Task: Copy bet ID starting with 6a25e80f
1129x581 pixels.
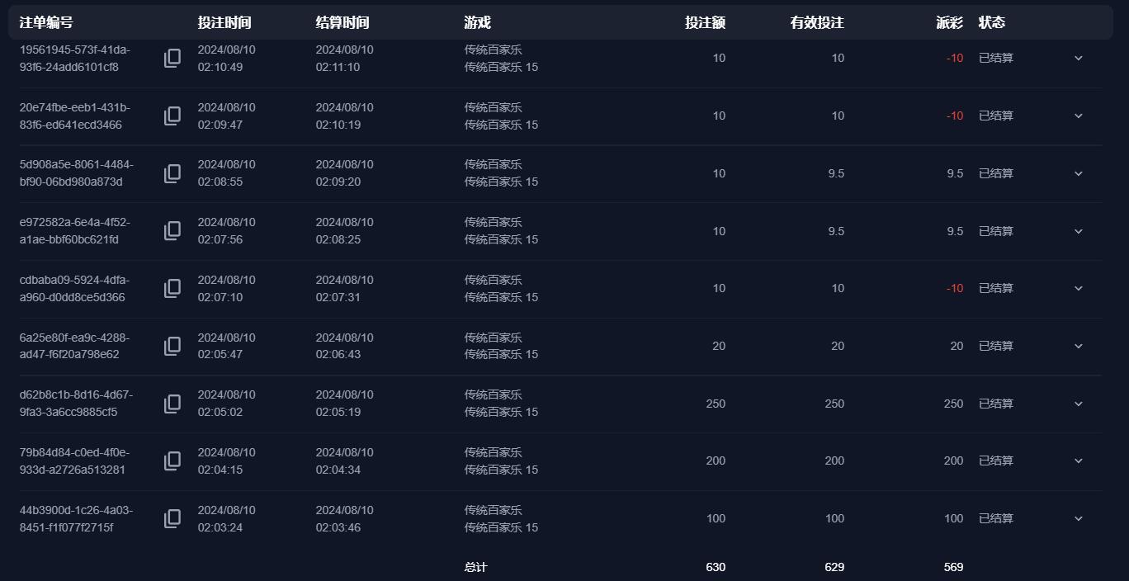Action: pyautogui.click(x=172, y=346)
